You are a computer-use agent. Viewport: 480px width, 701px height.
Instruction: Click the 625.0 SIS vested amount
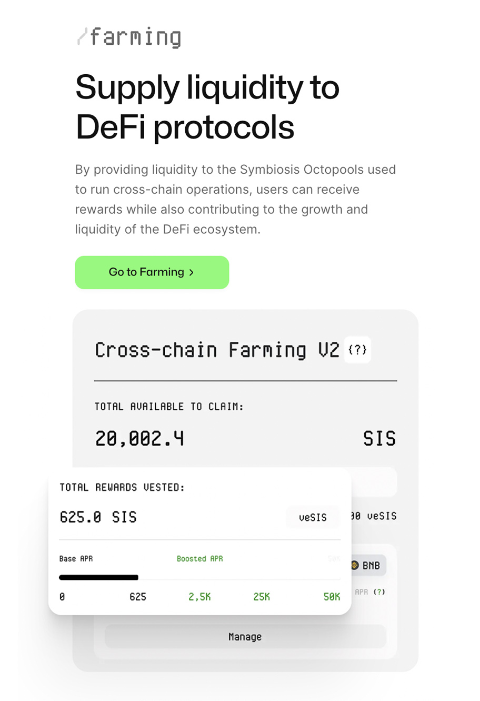pyautogui.click(x=98, y=517)
